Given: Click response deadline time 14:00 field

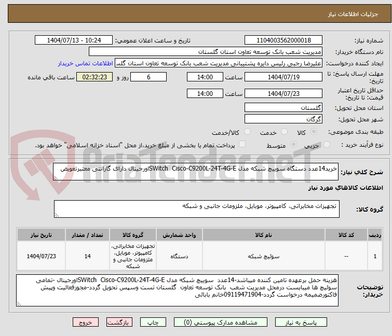Looking at the screenshot, I should (205, 77).
